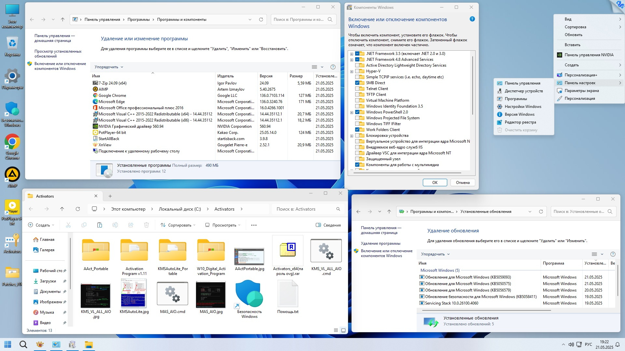Click the taskbar search magnifier icon
Screen dimensions: 625x351
click(23, 344)
